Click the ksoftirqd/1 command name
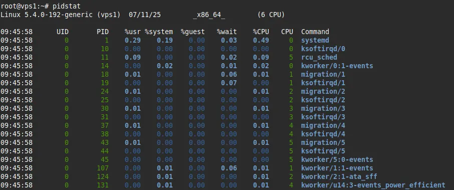 (323, 83)
